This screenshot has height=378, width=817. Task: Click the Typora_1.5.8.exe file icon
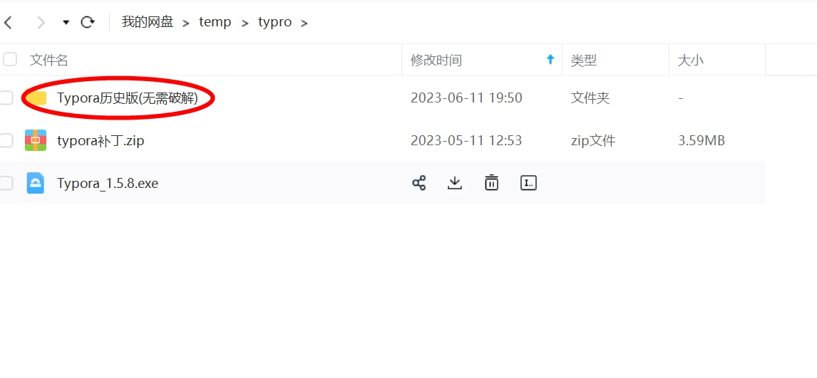[x=36, y=183]
